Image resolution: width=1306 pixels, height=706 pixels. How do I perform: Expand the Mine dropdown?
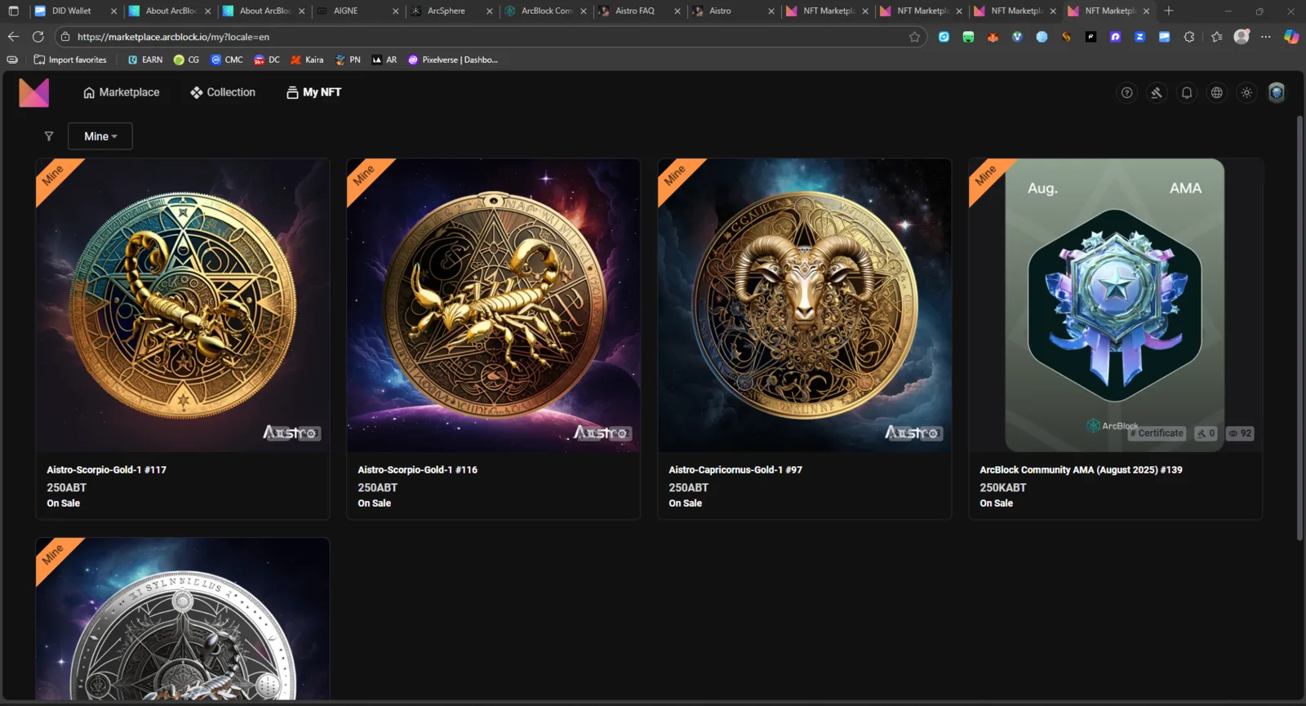coord(100,136)
